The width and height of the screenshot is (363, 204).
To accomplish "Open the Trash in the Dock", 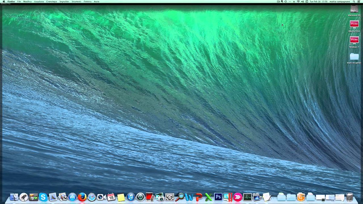I will tap(349, 197).
